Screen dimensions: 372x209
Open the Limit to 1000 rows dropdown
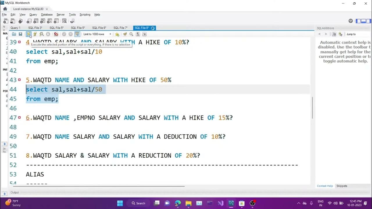pos(97,34)
